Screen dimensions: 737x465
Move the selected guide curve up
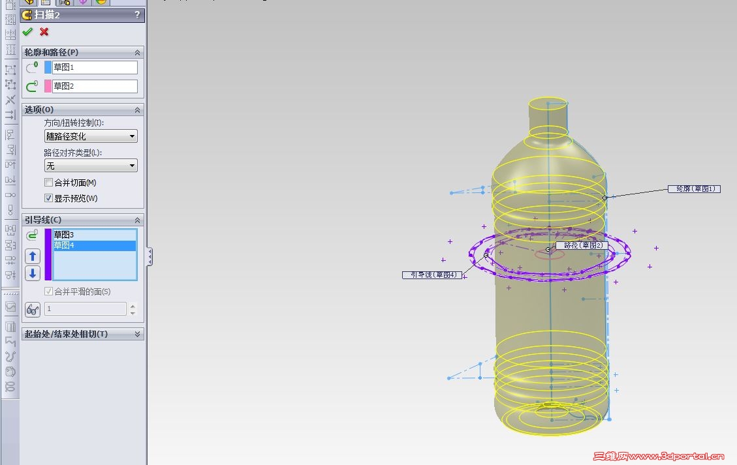tap(33, 256)
